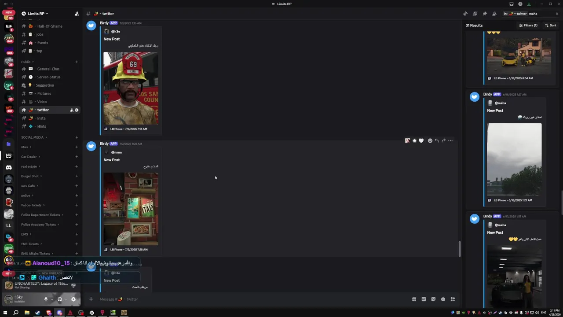This screenshot has width=563, height=317.
Task: Add star reaction on hovered message toolbar
Action: point(414,141)
